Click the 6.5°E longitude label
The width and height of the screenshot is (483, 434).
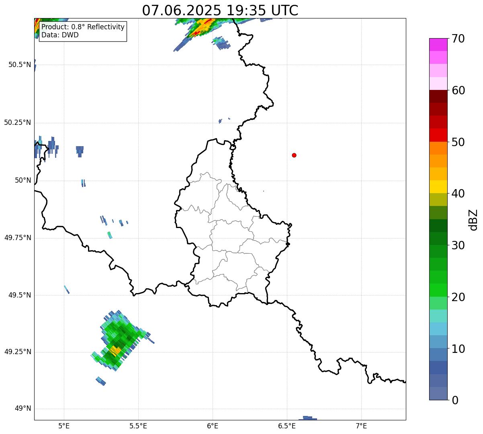point(287,426)
